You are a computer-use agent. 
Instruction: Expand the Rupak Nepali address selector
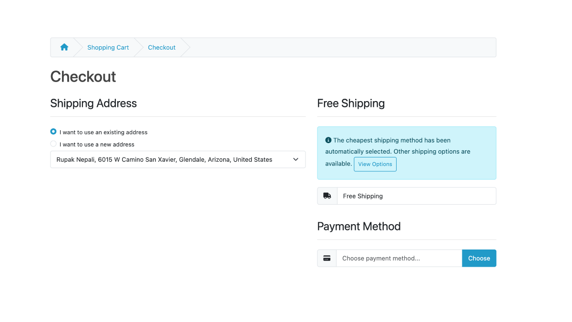(178, 159)
